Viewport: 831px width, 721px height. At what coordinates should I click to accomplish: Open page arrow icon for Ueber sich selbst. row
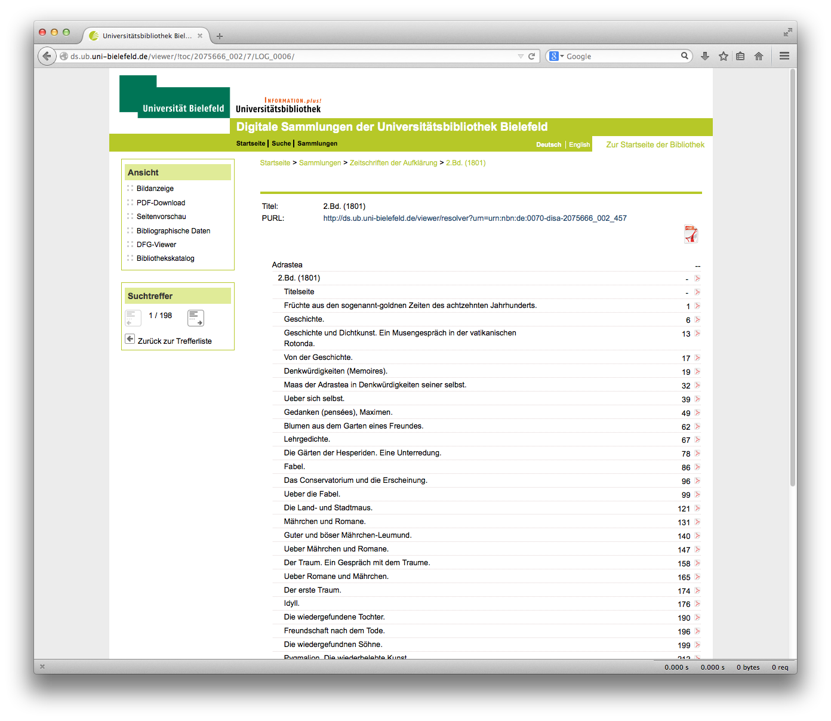click(697, 399)
